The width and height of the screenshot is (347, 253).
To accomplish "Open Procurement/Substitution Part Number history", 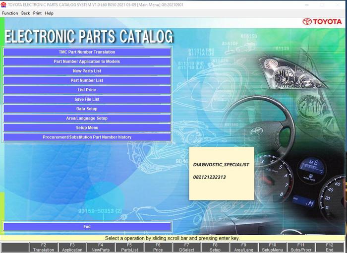I will pos(87,137).
